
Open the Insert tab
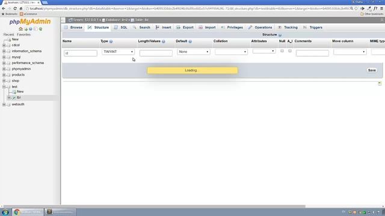click(x=163, y=28)
